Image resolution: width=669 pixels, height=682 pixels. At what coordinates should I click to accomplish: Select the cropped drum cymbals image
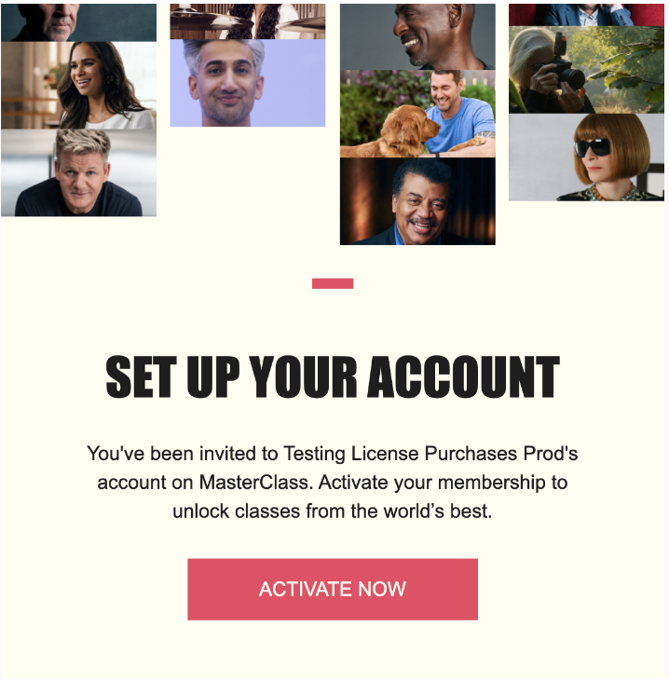[248, 21]
